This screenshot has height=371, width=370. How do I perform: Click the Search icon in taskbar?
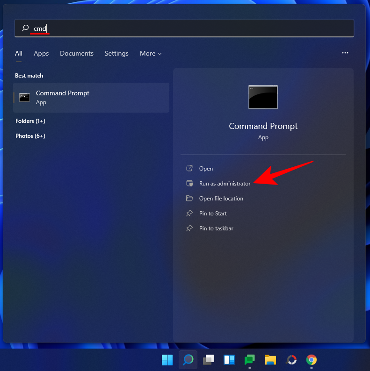(x=188, y=360)
